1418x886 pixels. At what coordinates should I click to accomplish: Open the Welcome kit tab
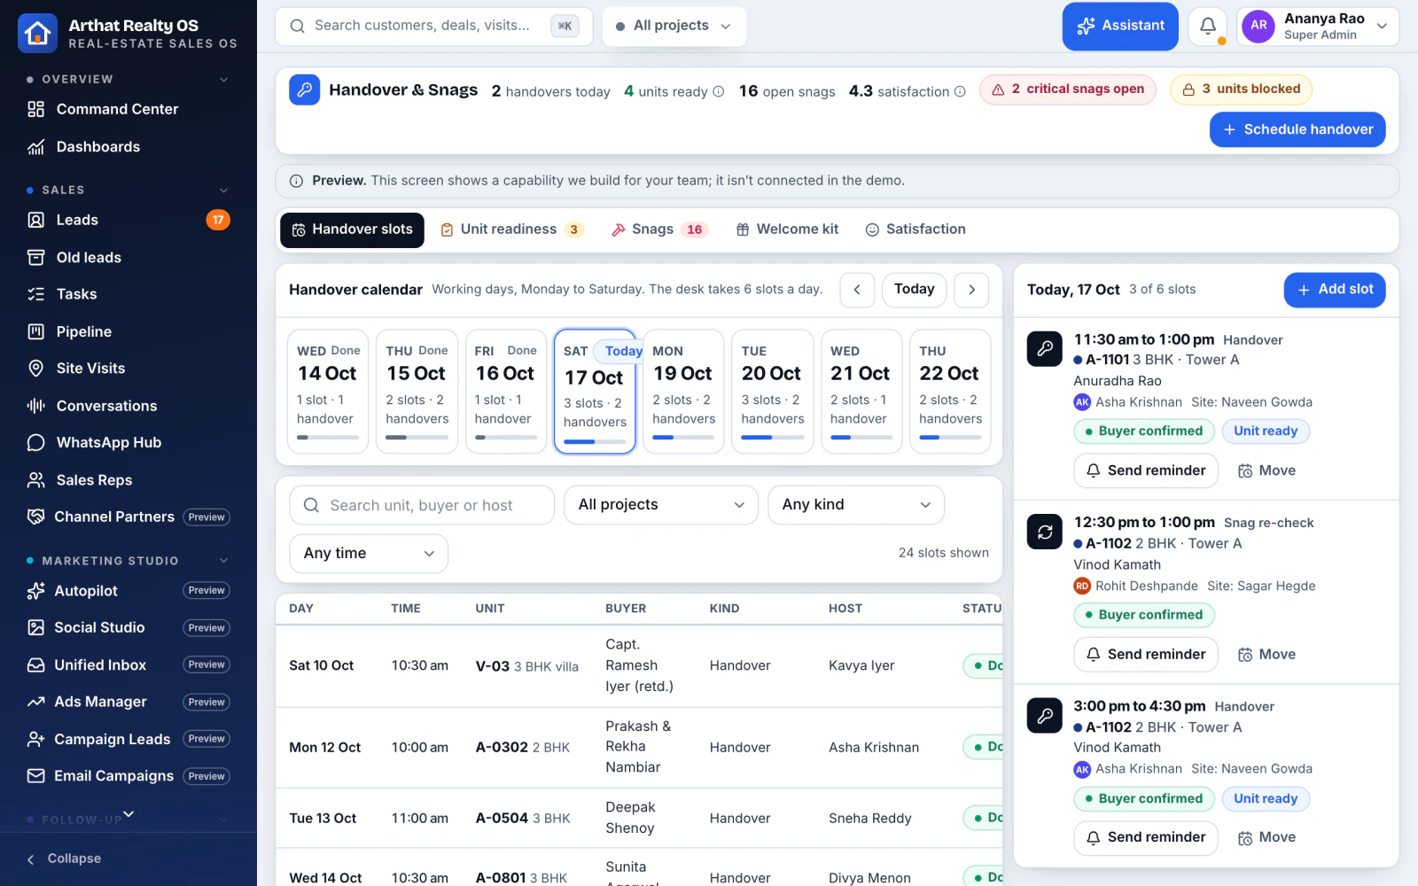(787, 229)
